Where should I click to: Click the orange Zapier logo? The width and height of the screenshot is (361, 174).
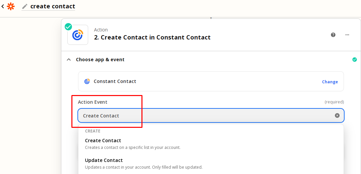coord(11,6)
